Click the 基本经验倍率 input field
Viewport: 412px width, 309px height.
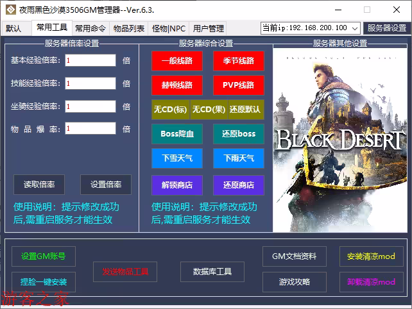click(90, 60)
